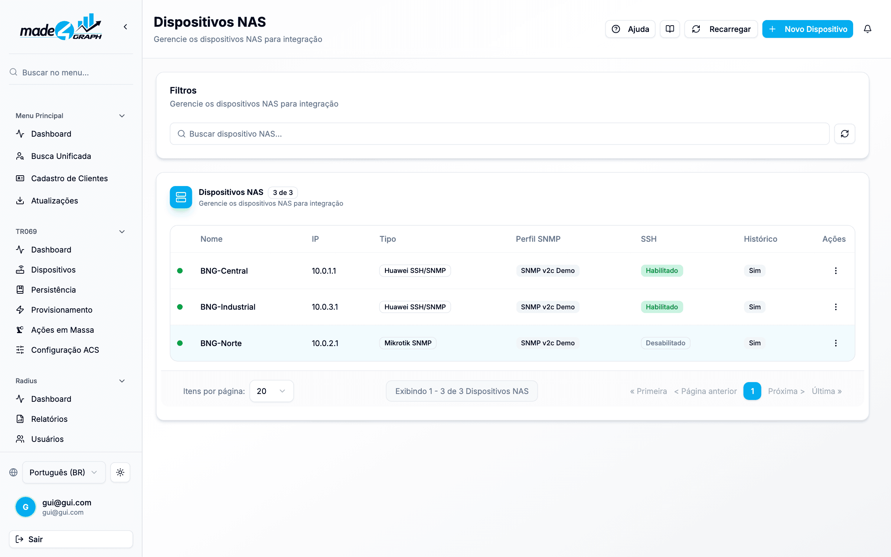Screen dimensions: 891x557
Task: Click the green status dot for BNG-Industrial
Action: click(x=180, y=307)
